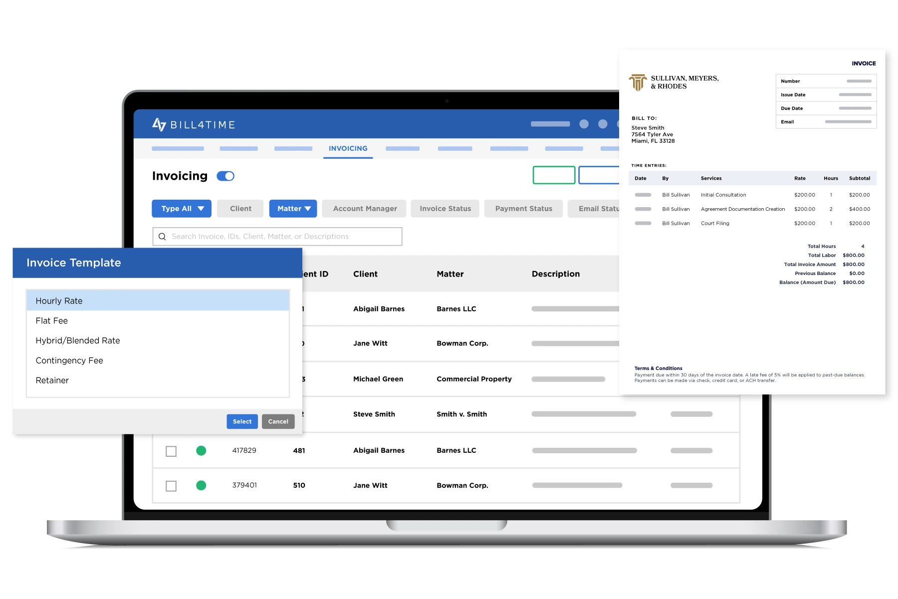Viewport: 898px width, 599px height.
Task: Select Hourly Rate template
Action: [158, 301]
